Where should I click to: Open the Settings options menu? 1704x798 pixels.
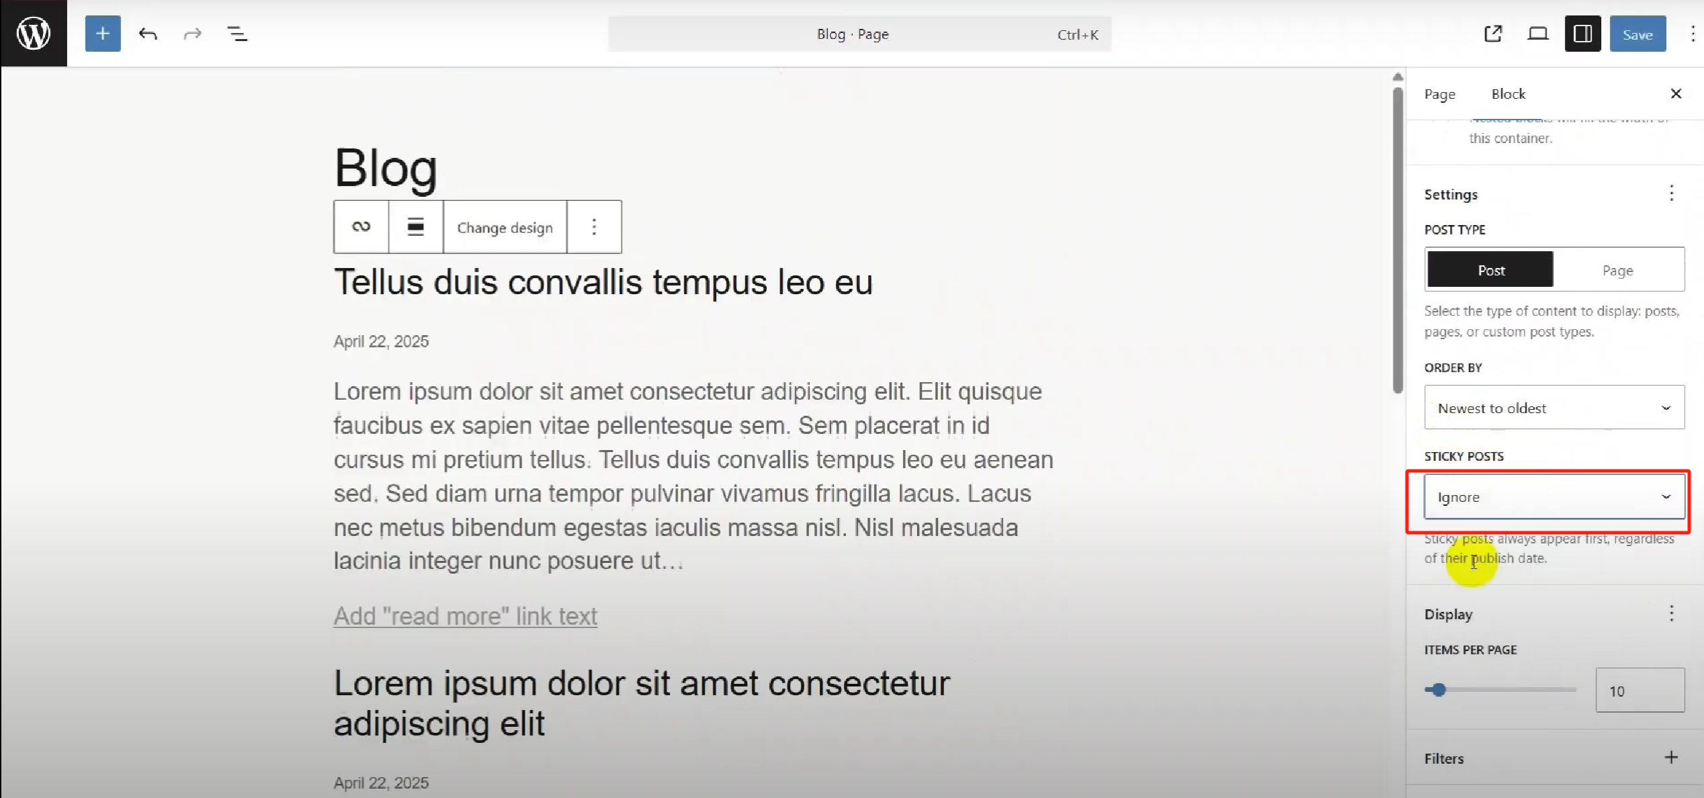tap(1672, 193)
